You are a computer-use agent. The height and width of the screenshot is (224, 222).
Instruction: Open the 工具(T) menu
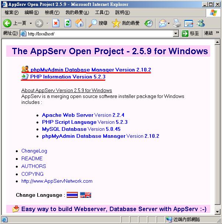(102, 13)
